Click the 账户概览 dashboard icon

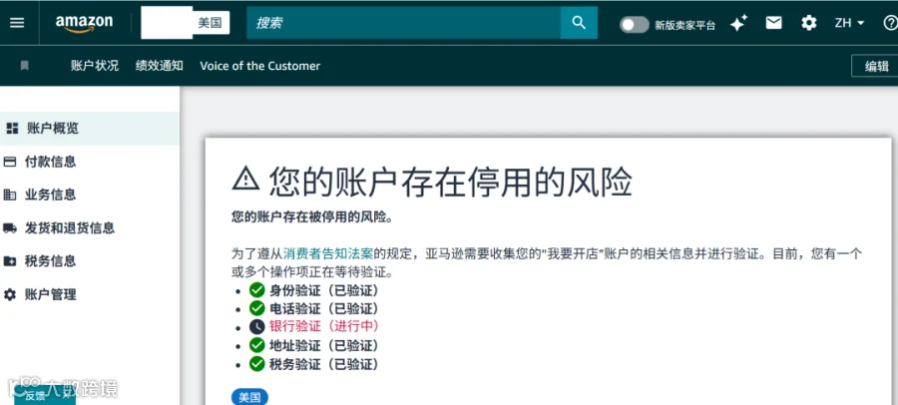[x=12, y=129]
